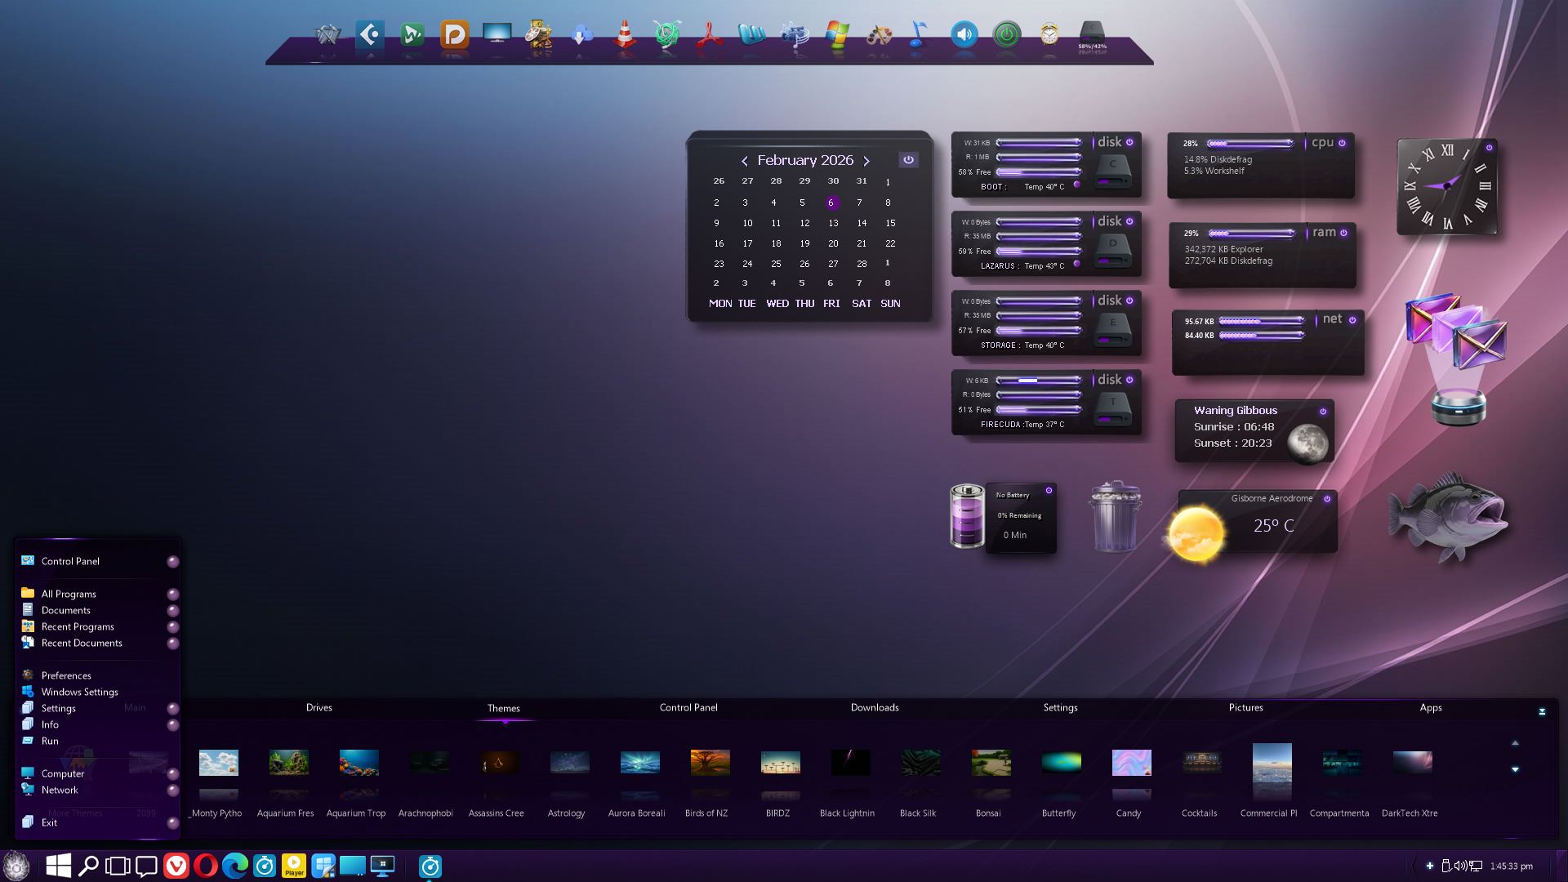The width and height of the screenshot is (1568, 882).
Task: Switch to the Pictures shelf tab
Action: (1245, 708)
